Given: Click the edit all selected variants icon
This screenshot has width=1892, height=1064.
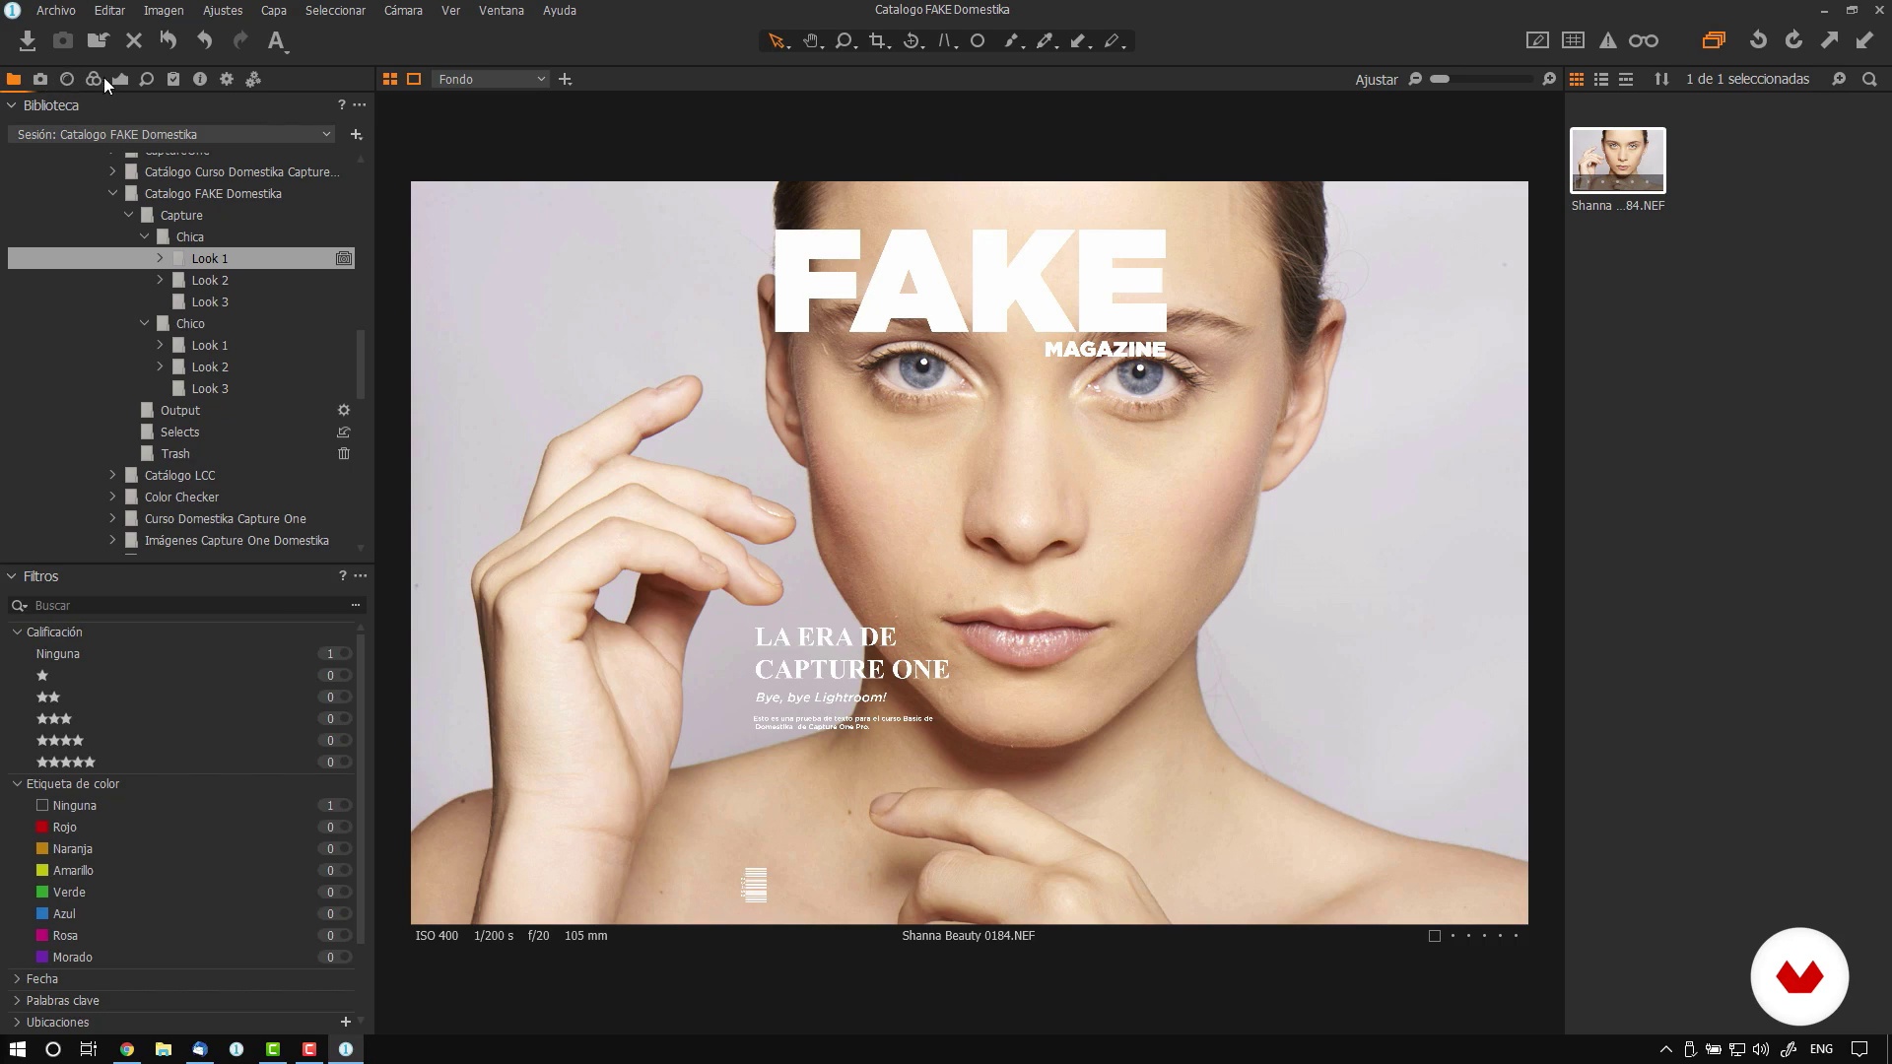Looking at the screenshot, I should pos(1714,40).
